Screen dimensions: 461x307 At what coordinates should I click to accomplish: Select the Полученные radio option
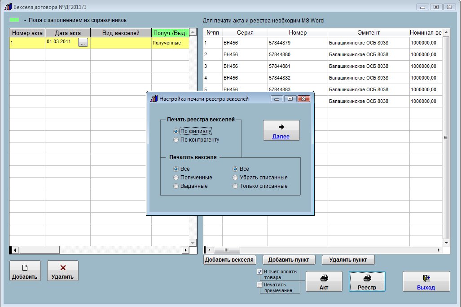pos(176,178)
